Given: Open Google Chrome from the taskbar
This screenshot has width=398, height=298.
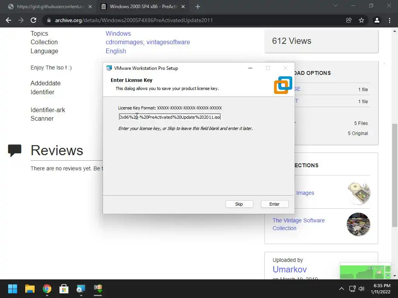Looking at the screenshot, I should pos(47,289).
